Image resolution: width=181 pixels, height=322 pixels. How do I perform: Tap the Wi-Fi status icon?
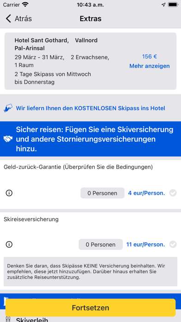tap(25, 5)
